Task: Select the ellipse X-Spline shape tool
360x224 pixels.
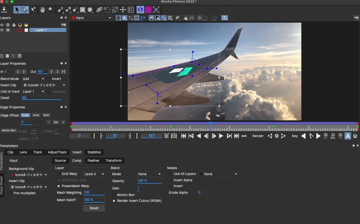Action: (90, 10)
